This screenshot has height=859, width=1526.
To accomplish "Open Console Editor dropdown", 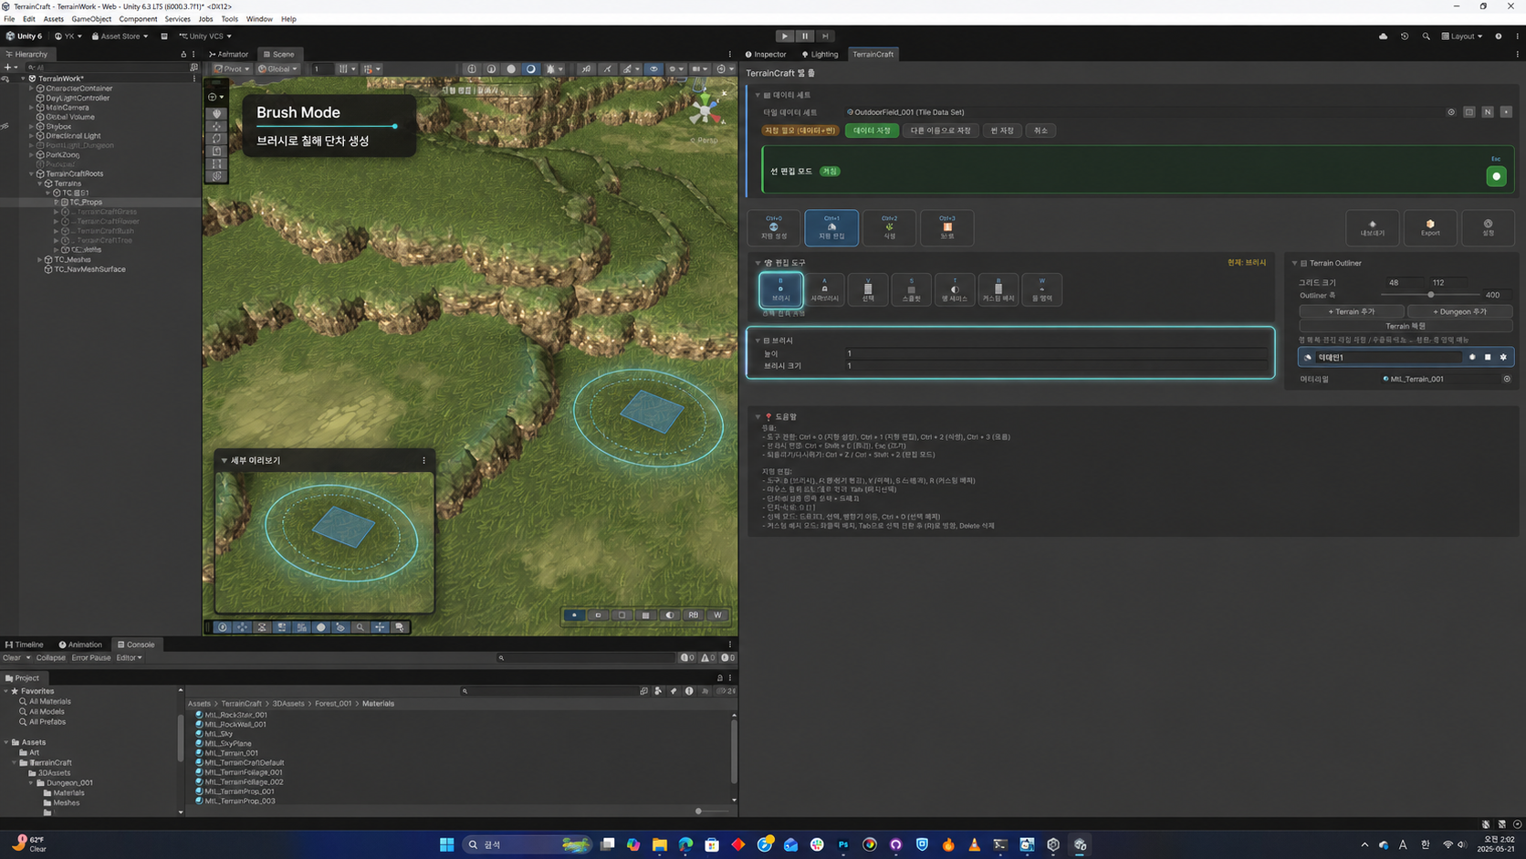I will [129, 657].
